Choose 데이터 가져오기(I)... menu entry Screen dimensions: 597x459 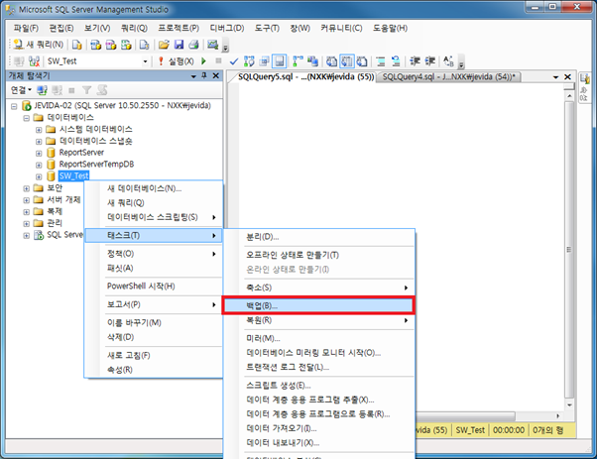[x=319, y=428]
